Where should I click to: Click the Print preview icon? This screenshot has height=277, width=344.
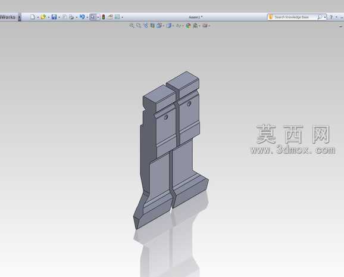pyautogui.click(x=65, y=17)
